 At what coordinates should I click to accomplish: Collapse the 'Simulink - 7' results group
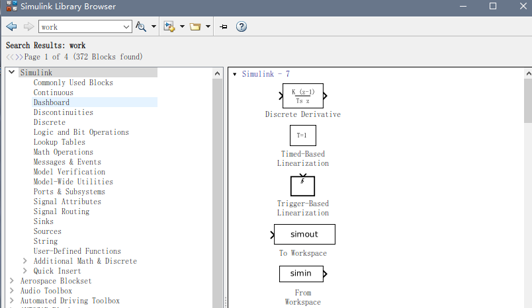[x=234, y=74]
